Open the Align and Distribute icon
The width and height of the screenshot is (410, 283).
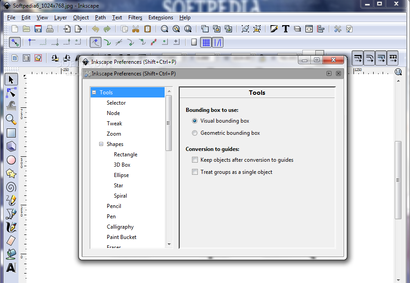point(321,29)
